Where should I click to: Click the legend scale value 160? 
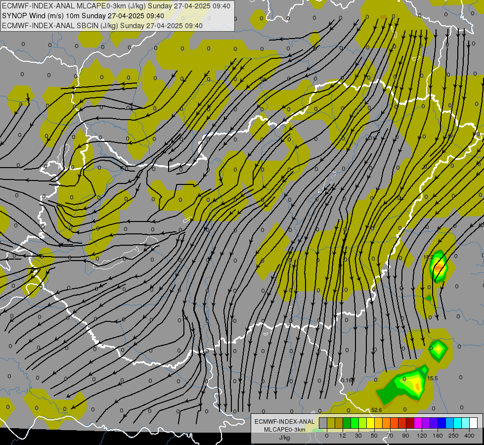click(x=438, y=436)
